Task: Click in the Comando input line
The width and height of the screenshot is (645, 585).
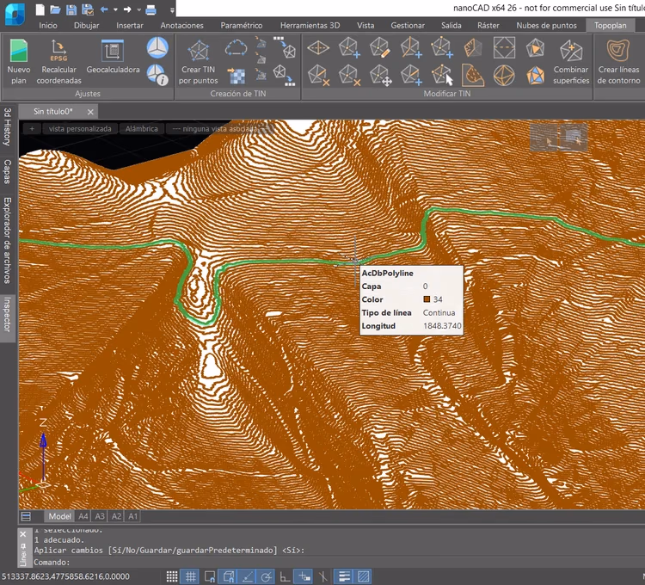Action: [x=337, y=562]
